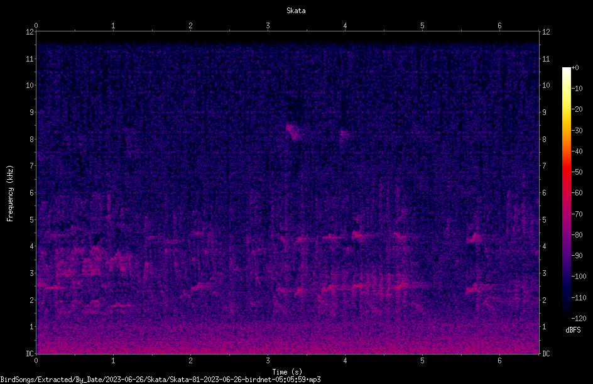This screenshot has height=384, width=593.
Task: Click the "+0" label on the color scale
Action: [x=575, y=68]
